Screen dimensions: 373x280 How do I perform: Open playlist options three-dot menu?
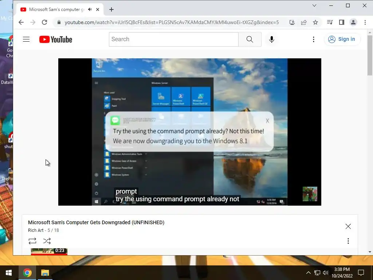(x=348, y=241)
